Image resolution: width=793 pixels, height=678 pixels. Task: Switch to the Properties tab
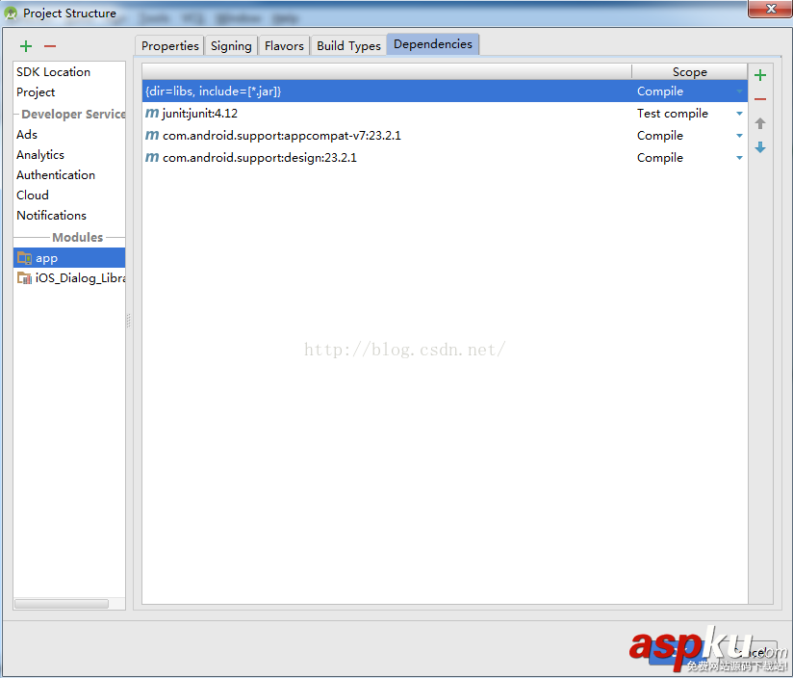click(x=169, y=45)
